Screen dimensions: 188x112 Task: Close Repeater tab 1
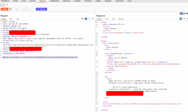click(4, 5)
